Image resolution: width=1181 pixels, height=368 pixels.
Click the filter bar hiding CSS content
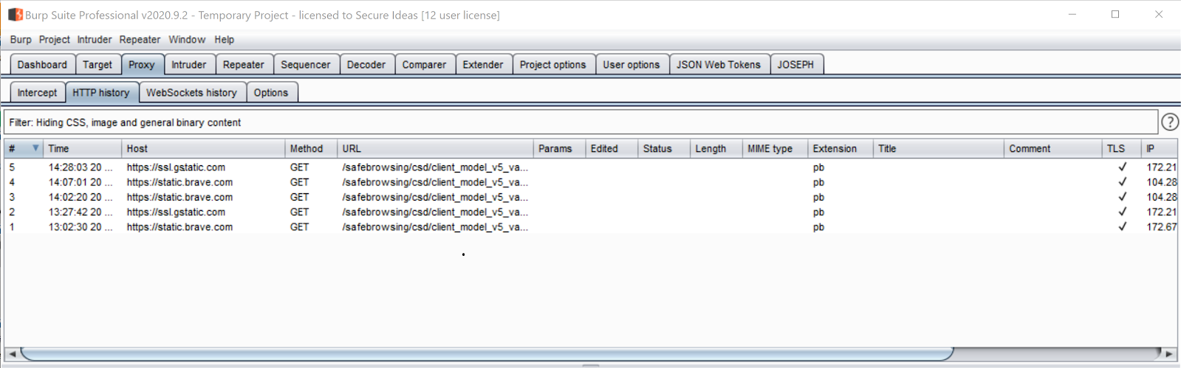(581, 122)
